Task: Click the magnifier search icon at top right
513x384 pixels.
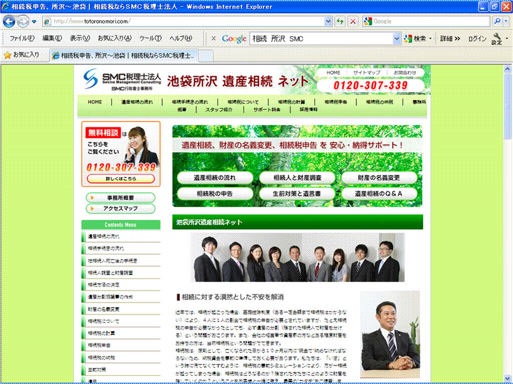Action: click(497, 21)
